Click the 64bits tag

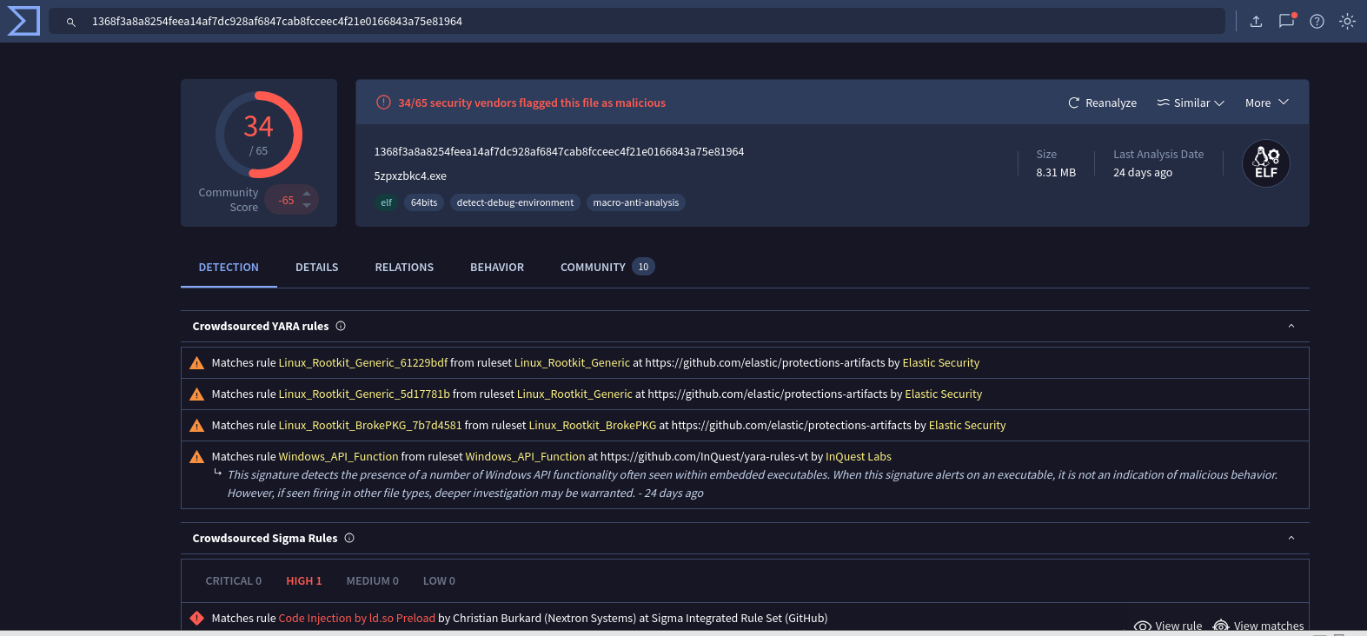pyautogui.click(x=424, y=202)
